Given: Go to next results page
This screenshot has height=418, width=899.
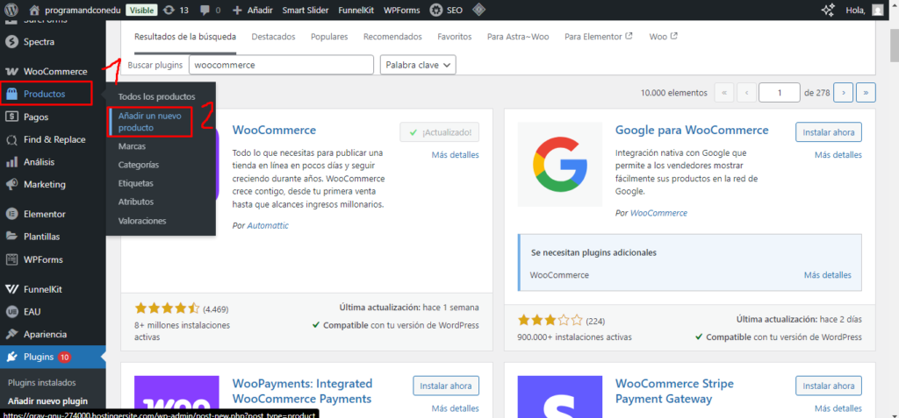Looking at the screenshot, I should 844,92.
